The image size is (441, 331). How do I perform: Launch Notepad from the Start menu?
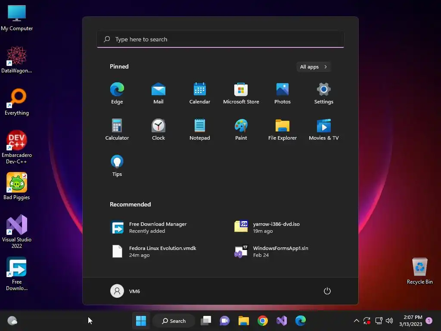tap(200, 129)
